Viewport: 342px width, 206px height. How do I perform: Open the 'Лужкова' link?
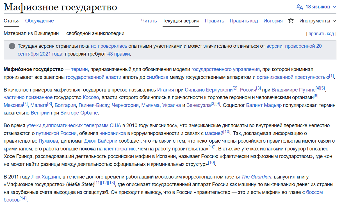pos(48,141)
